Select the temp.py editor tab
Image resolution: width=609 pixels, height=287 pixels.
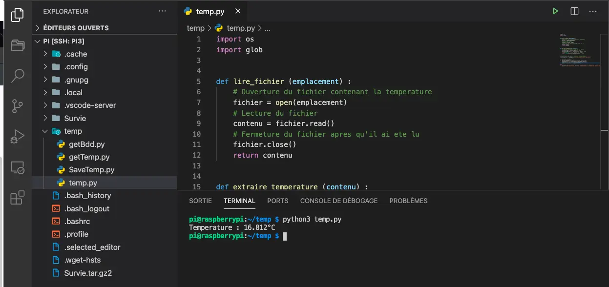tap(211, 11)
